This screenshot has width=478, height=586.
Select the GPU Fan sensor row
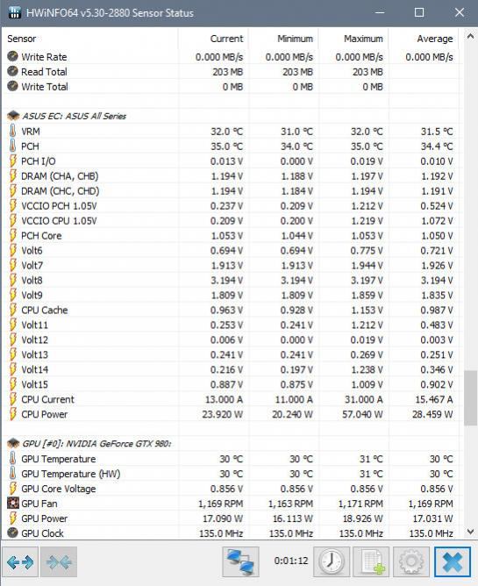coord(231,504)
